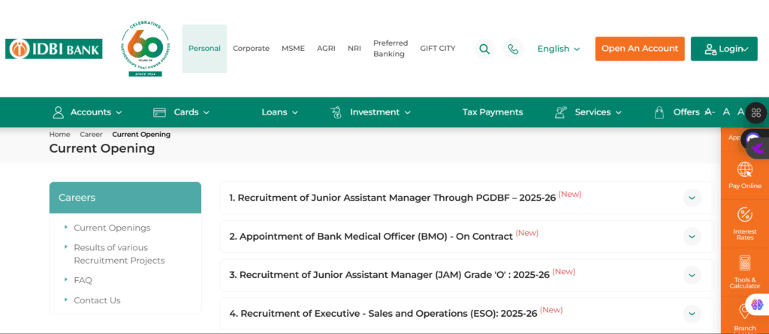Click the Careers sidebar header
The image size is (769, 334).
pos(125,198)
